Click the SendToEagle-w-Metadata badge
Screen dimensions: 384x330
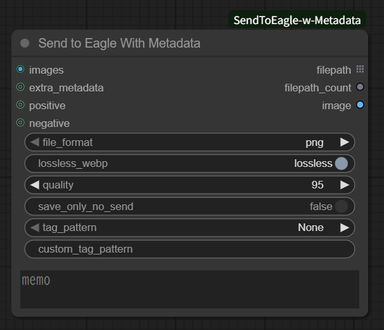(x=297, y=20)
